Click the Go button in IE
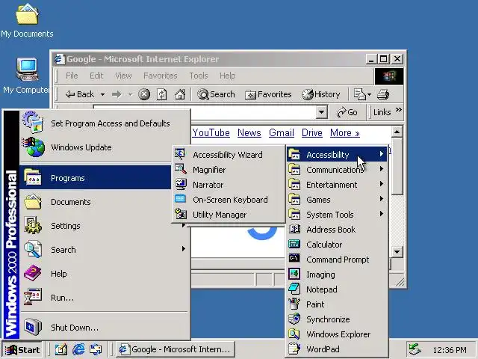This screenshot has height=359, width=478. [x=347, y=112]
